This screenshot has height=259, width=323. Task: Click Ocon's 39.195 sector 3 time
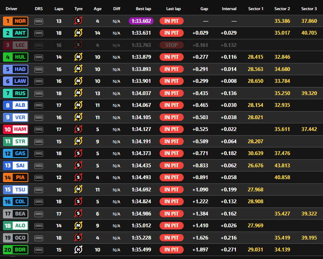tap(309, 238)
